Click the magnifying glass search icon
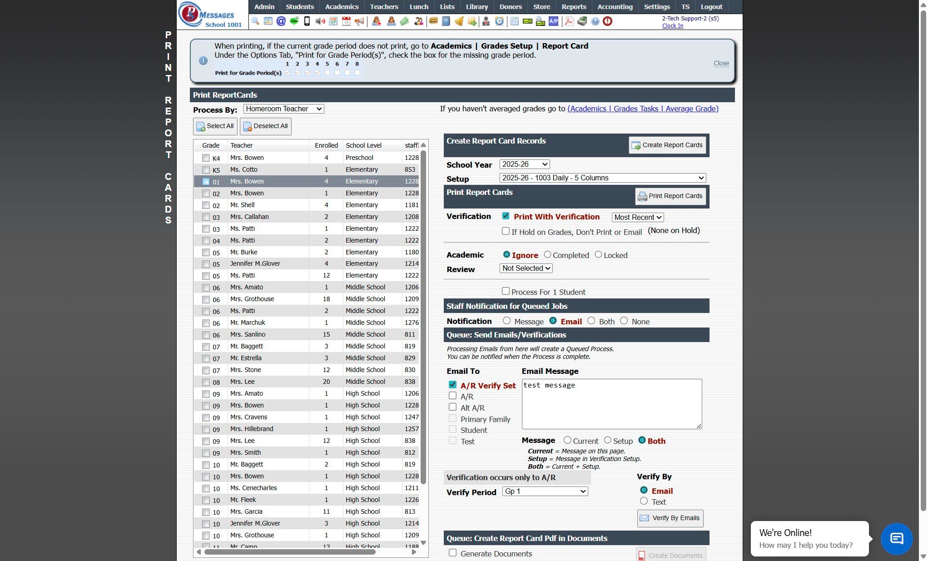The height and width of the screenshot is (561, 928). pos(255,21)
